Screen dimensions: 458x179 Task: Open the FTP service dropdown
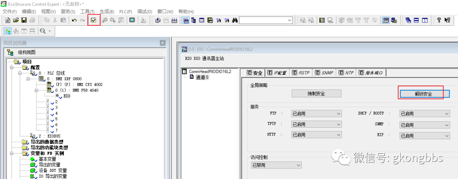click(316, 114)
